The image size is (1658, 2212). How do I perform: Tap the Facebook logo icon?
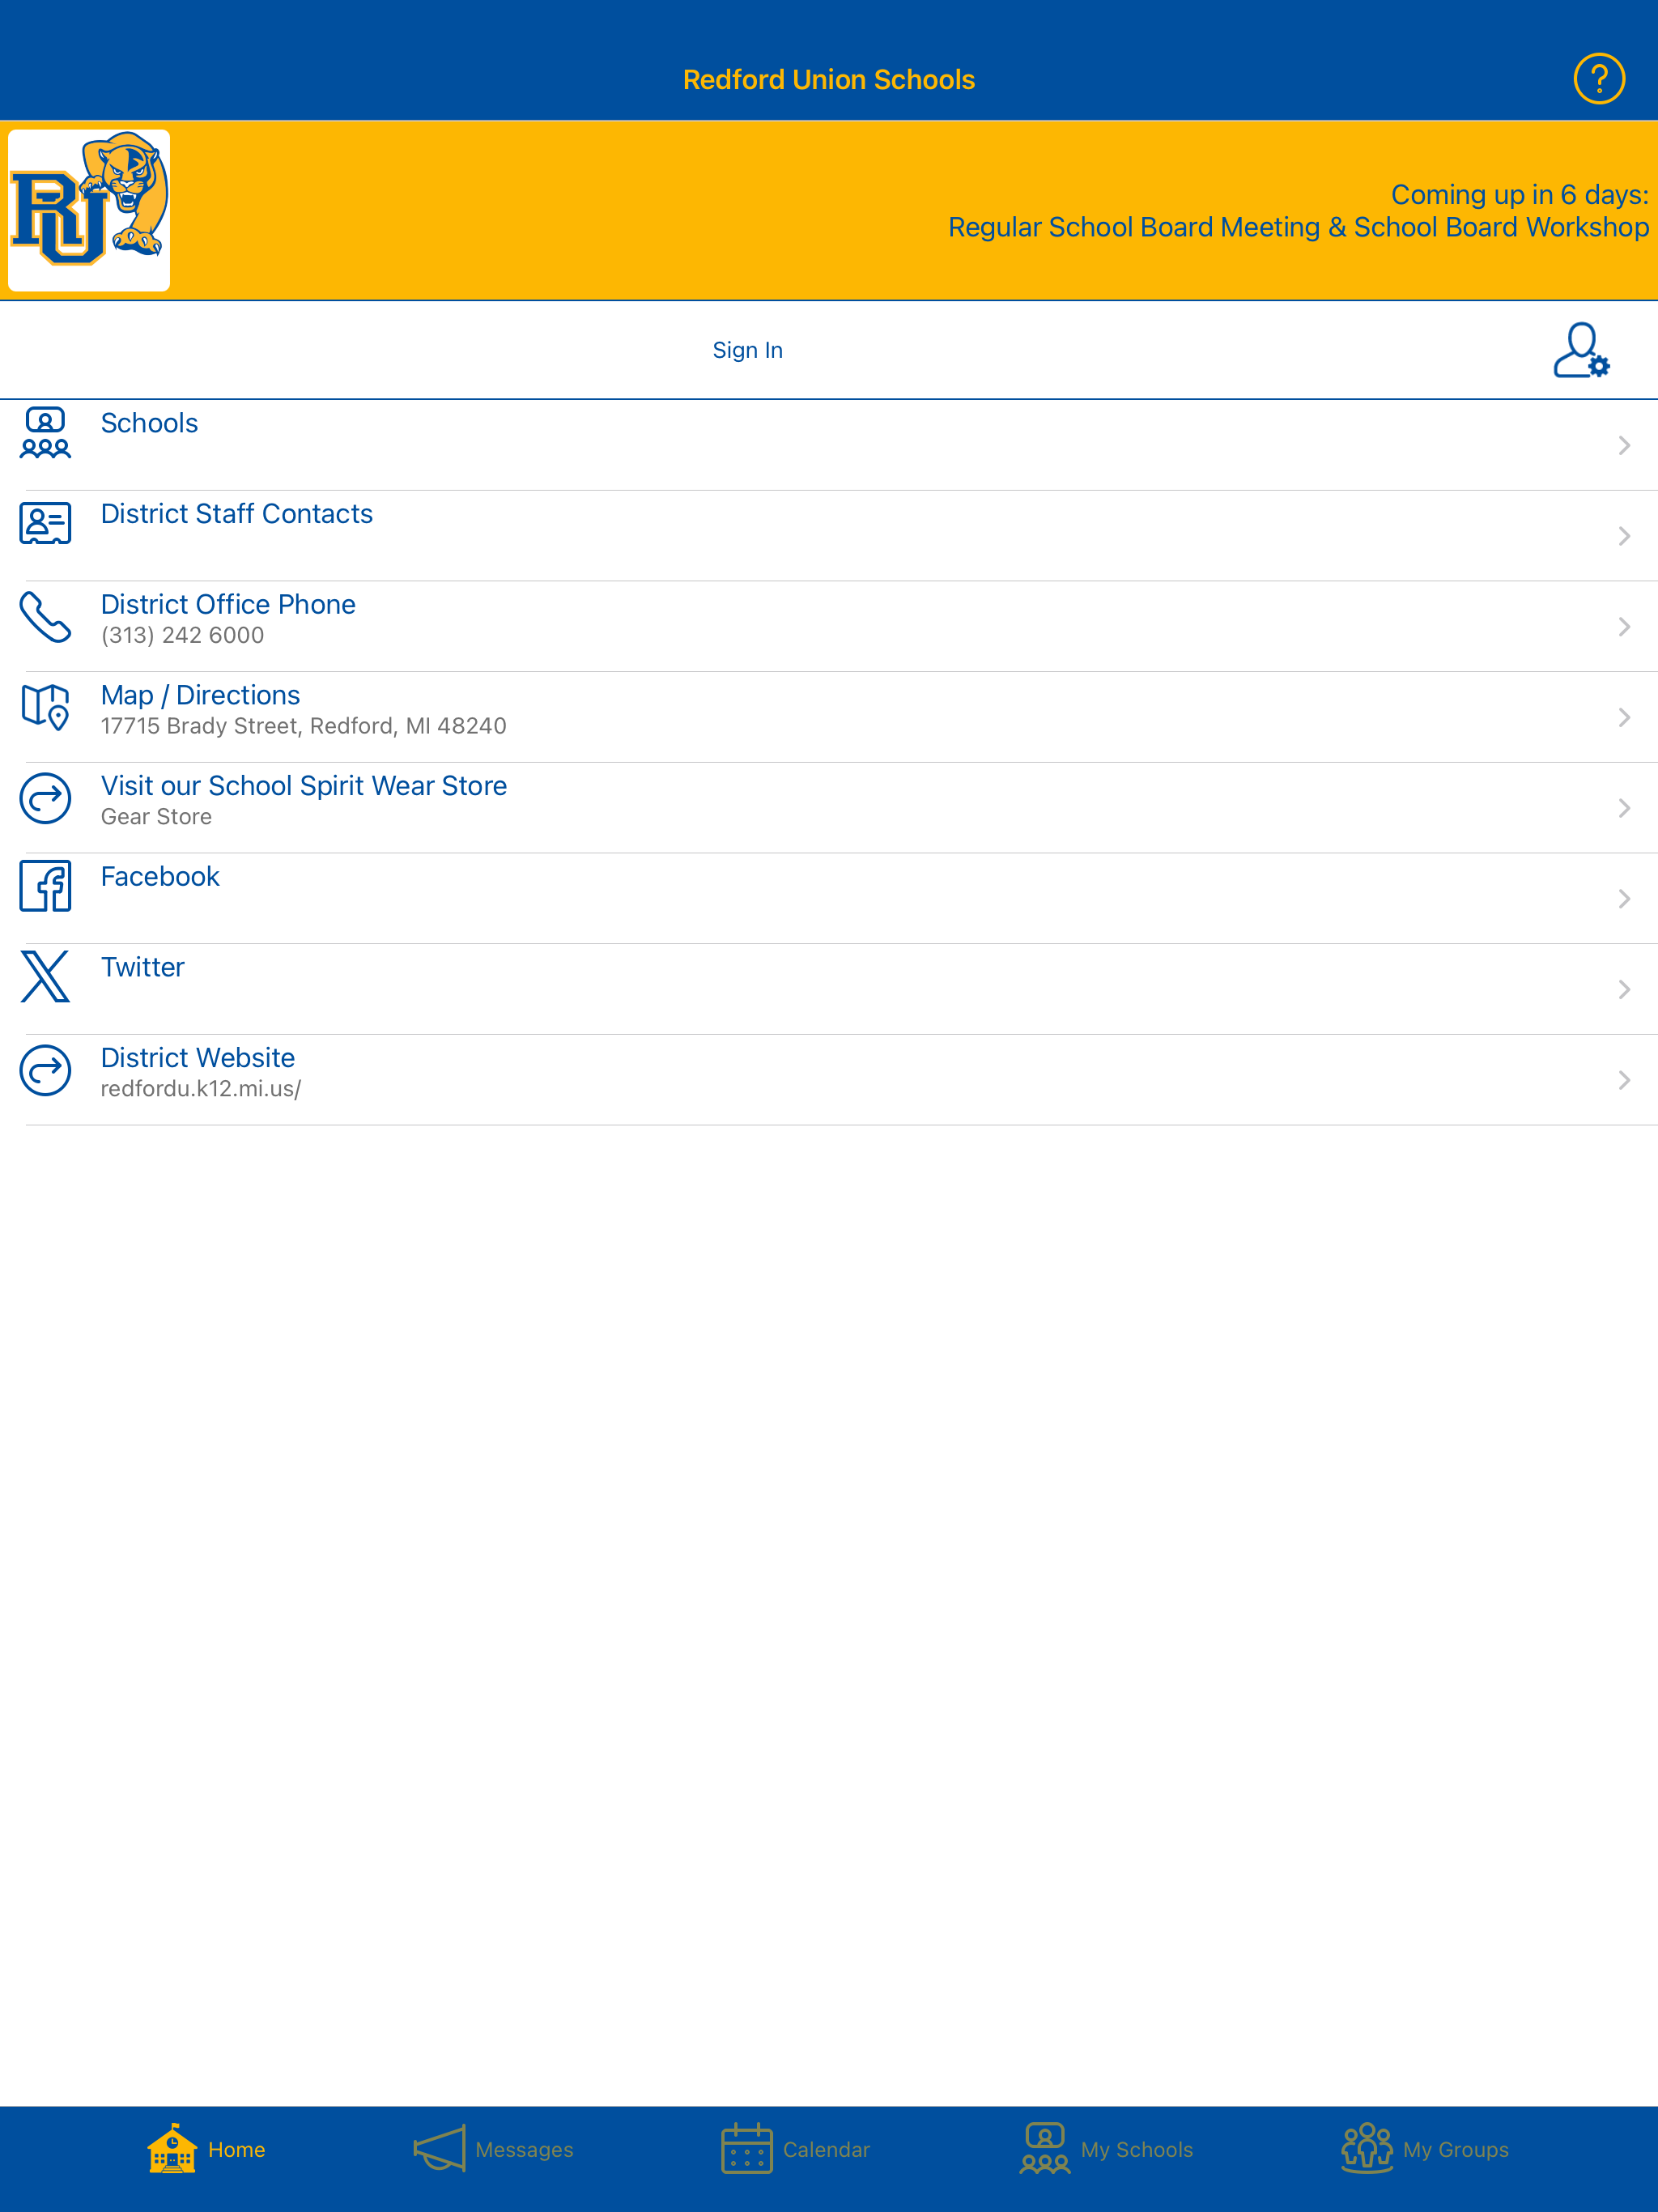tap(45, 886)
